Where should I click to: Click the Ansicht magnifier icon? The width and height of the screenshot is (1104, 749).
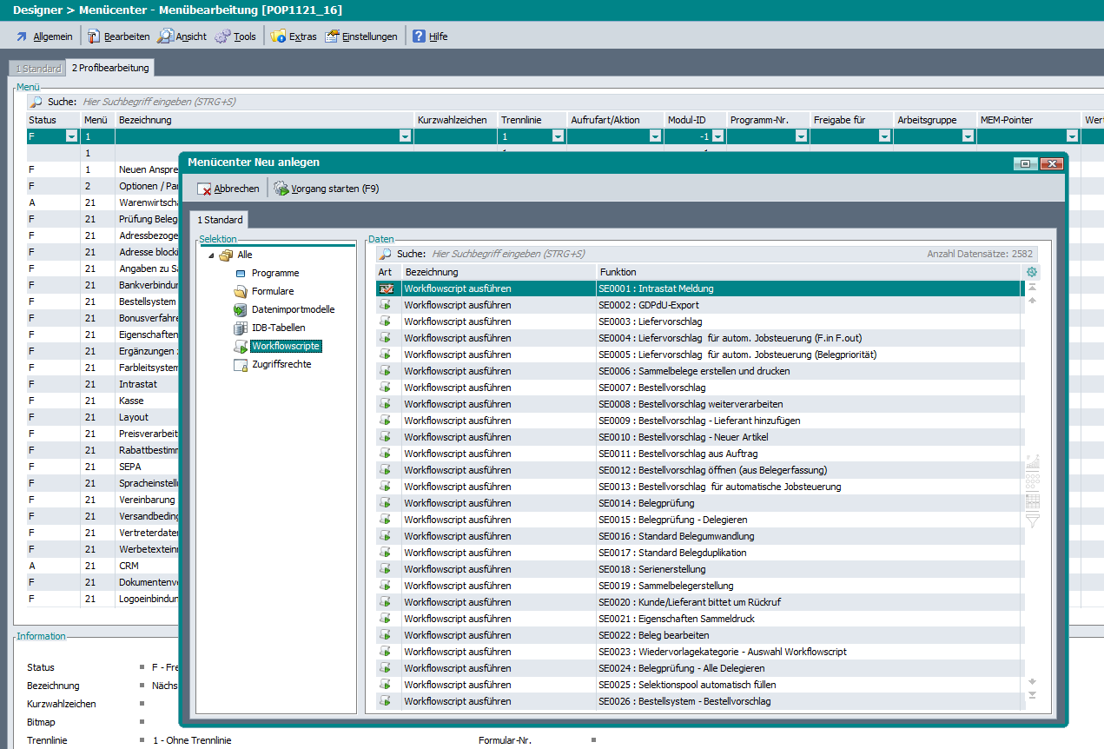165,36
